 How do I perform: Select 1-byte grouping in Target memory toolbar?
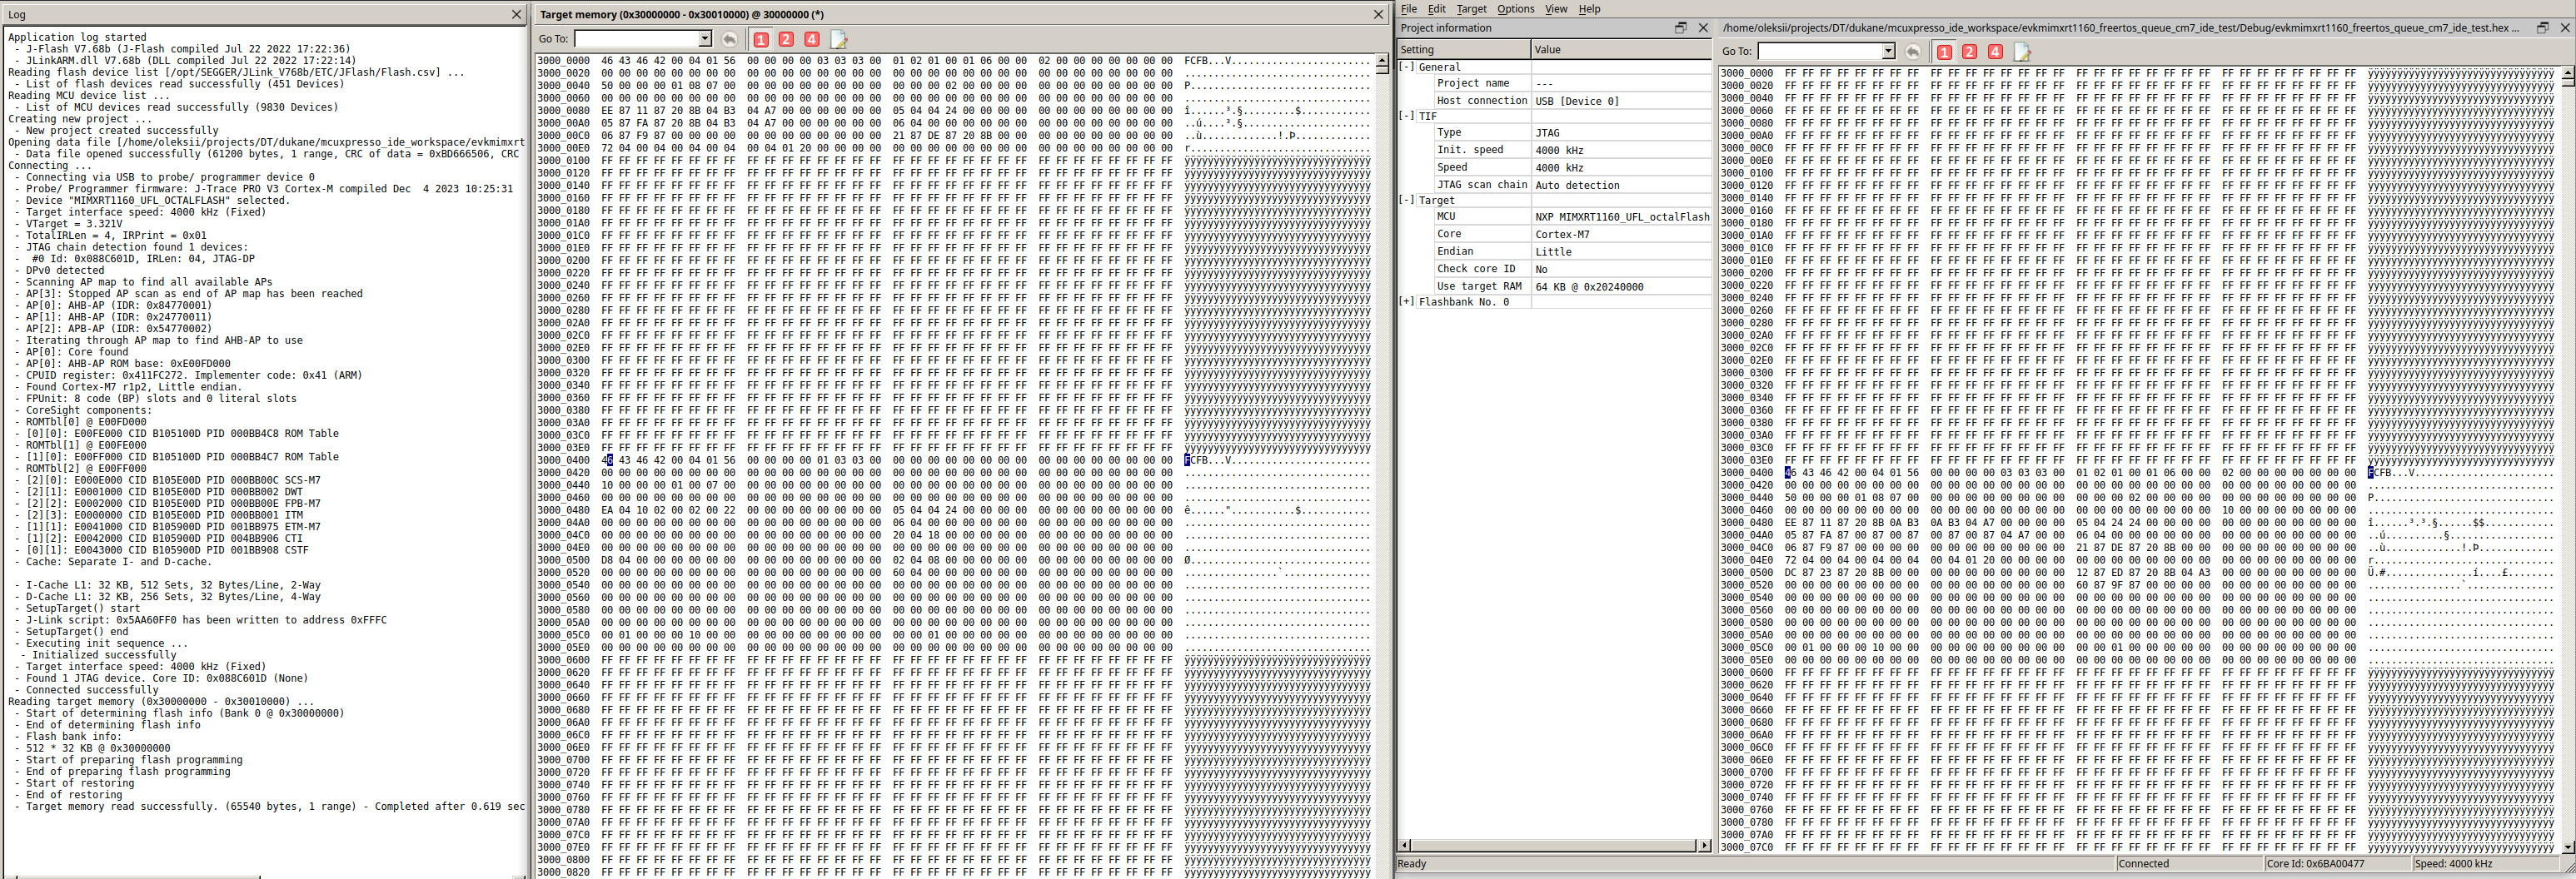[x=761, y=38]
